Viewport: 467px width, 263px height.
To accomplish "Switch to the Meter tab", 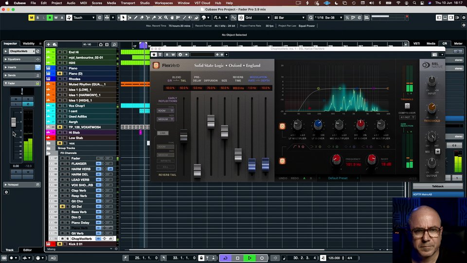I will pos(458,43).
